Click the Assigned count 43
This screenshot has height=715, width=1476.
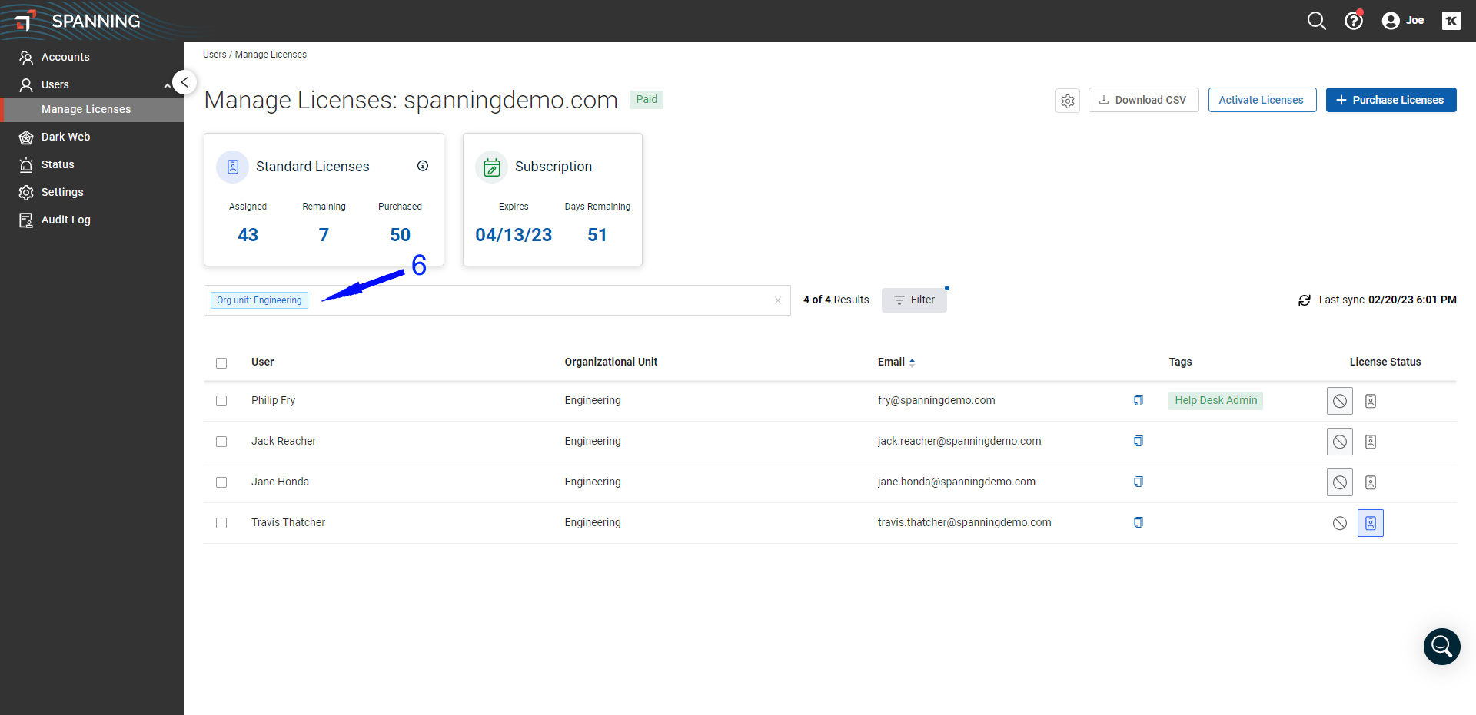248,235
